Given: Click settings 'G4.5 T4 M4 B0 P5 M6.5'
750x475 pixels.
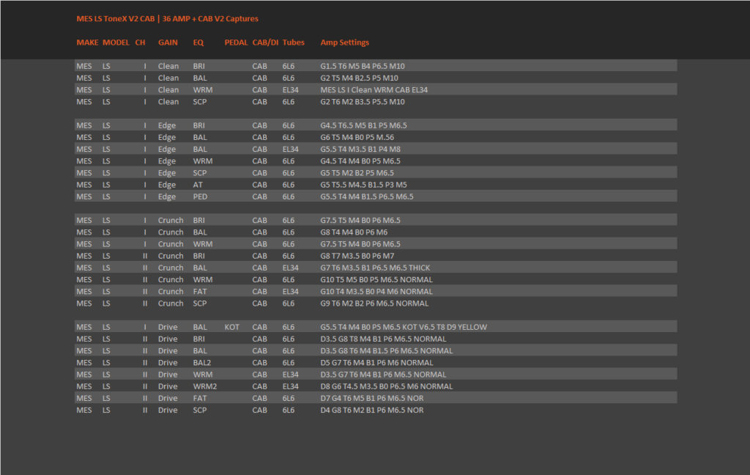Looking at the screenshot, I should (x=360, y=161).
